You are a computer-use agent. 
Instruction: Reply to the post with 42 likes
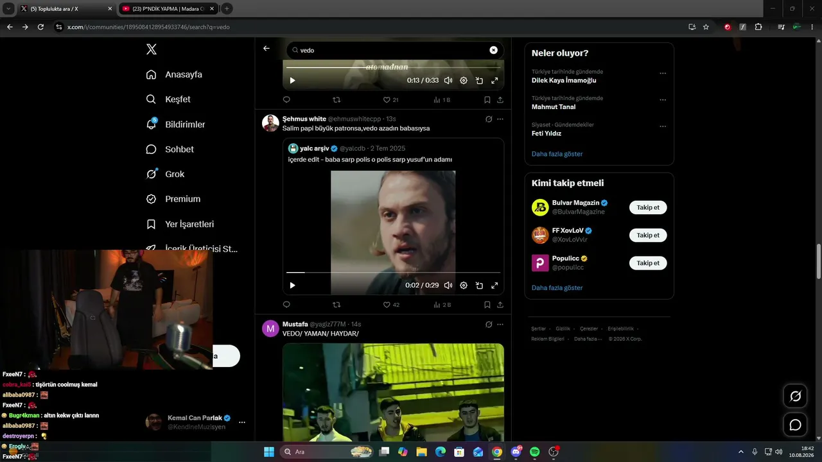tap(286, 305)
